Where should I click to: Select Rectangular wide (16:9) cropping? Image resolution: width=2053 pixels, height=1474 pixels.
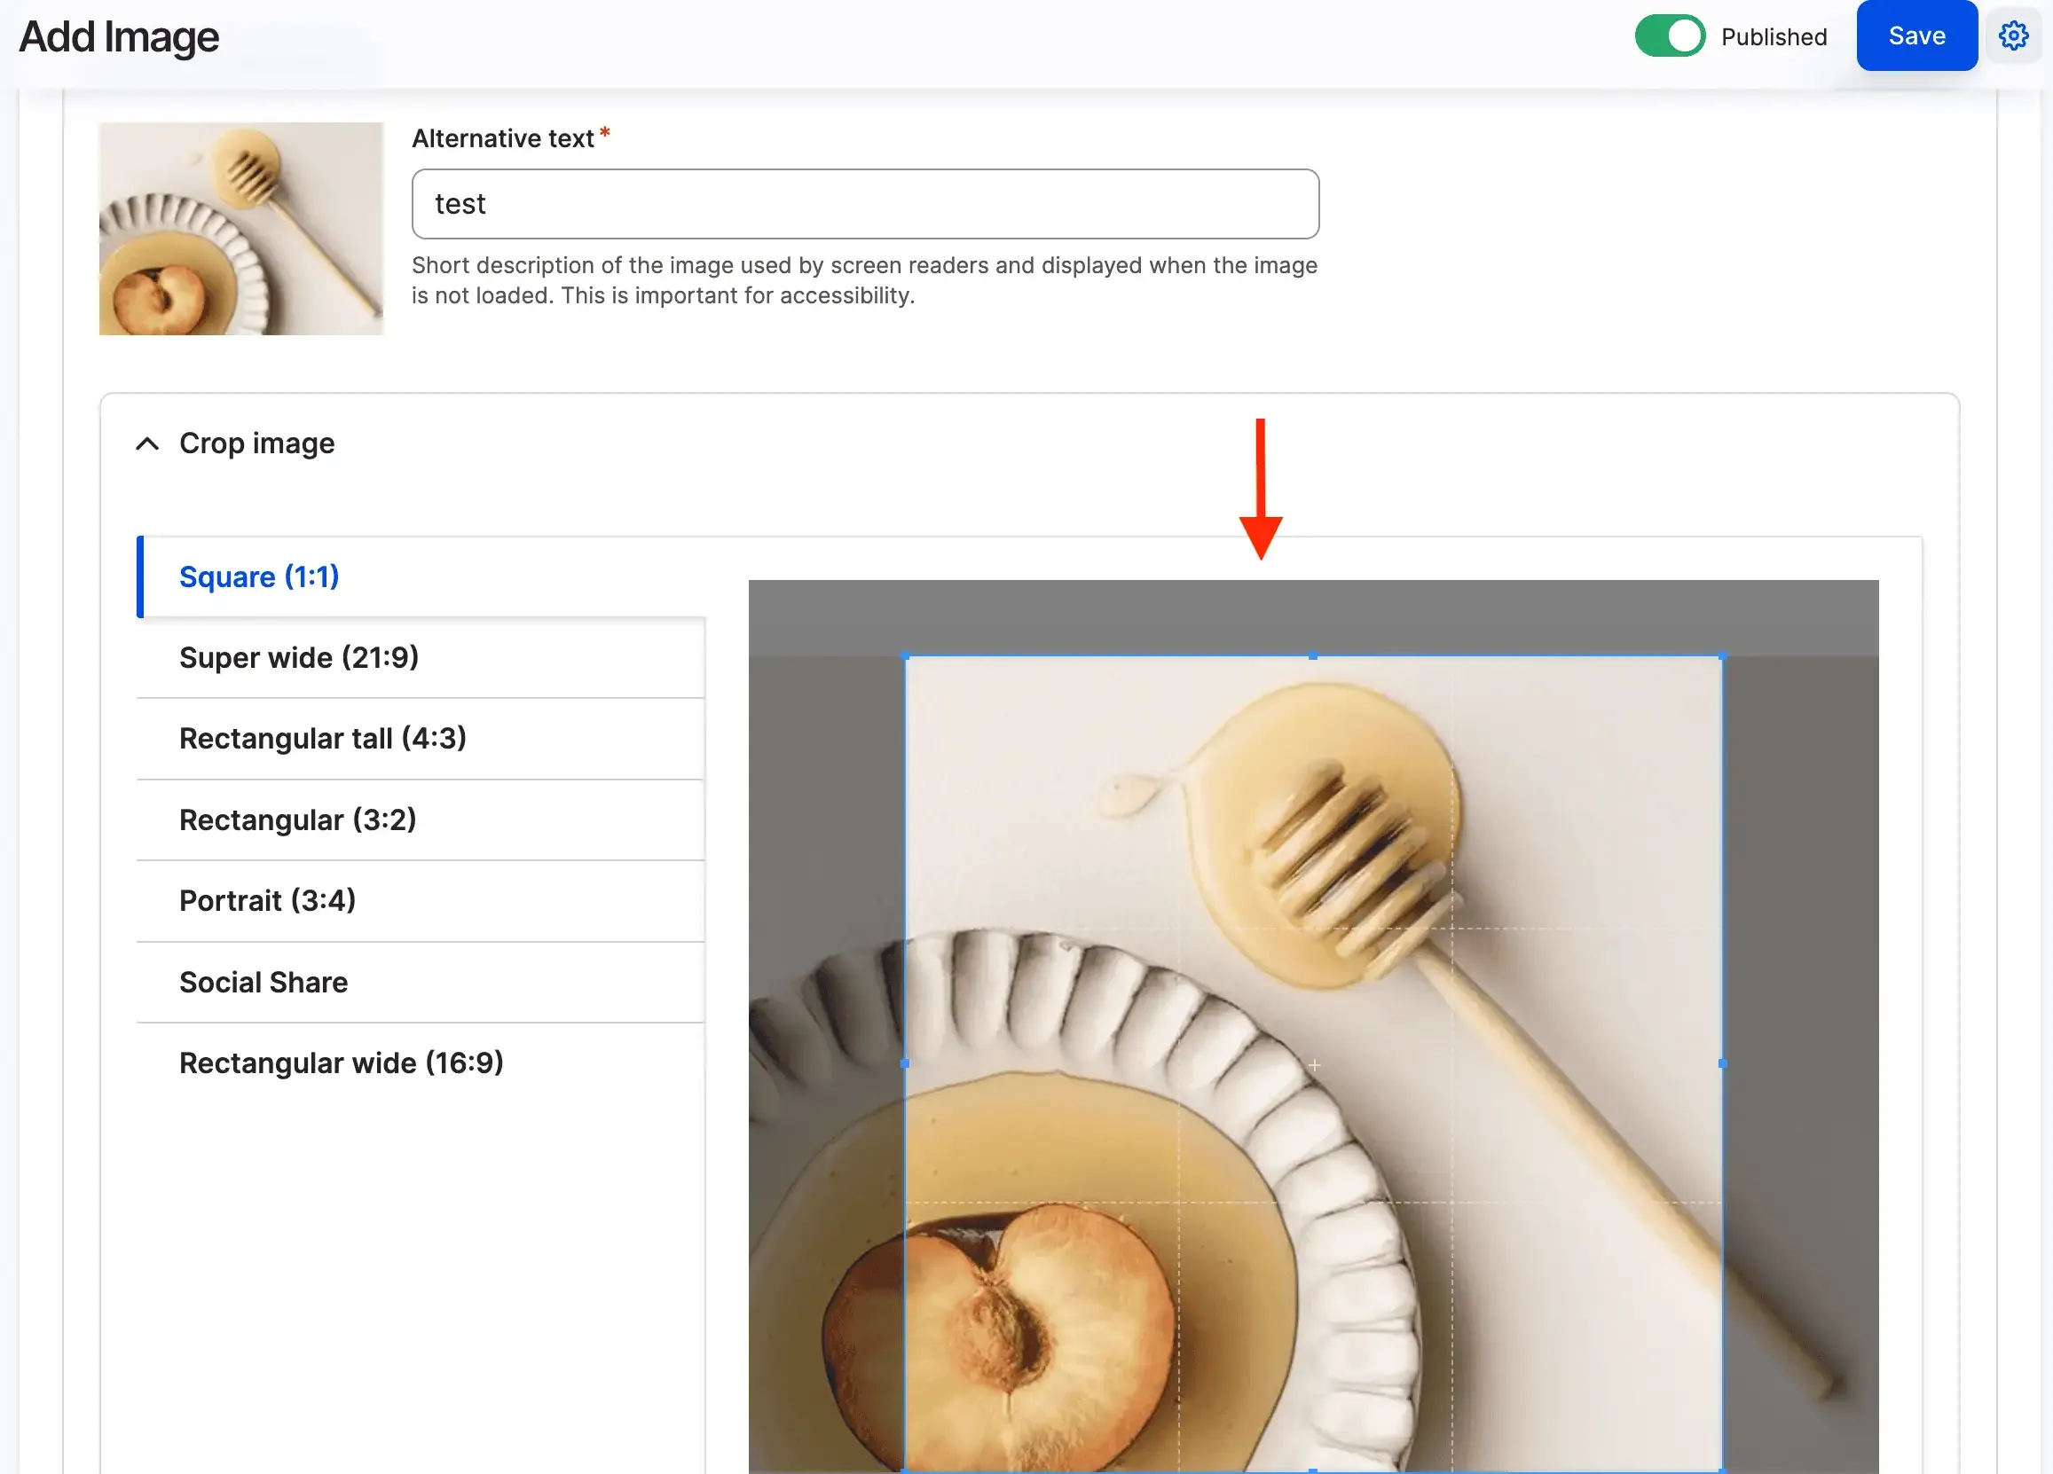tap(342, 1062)
